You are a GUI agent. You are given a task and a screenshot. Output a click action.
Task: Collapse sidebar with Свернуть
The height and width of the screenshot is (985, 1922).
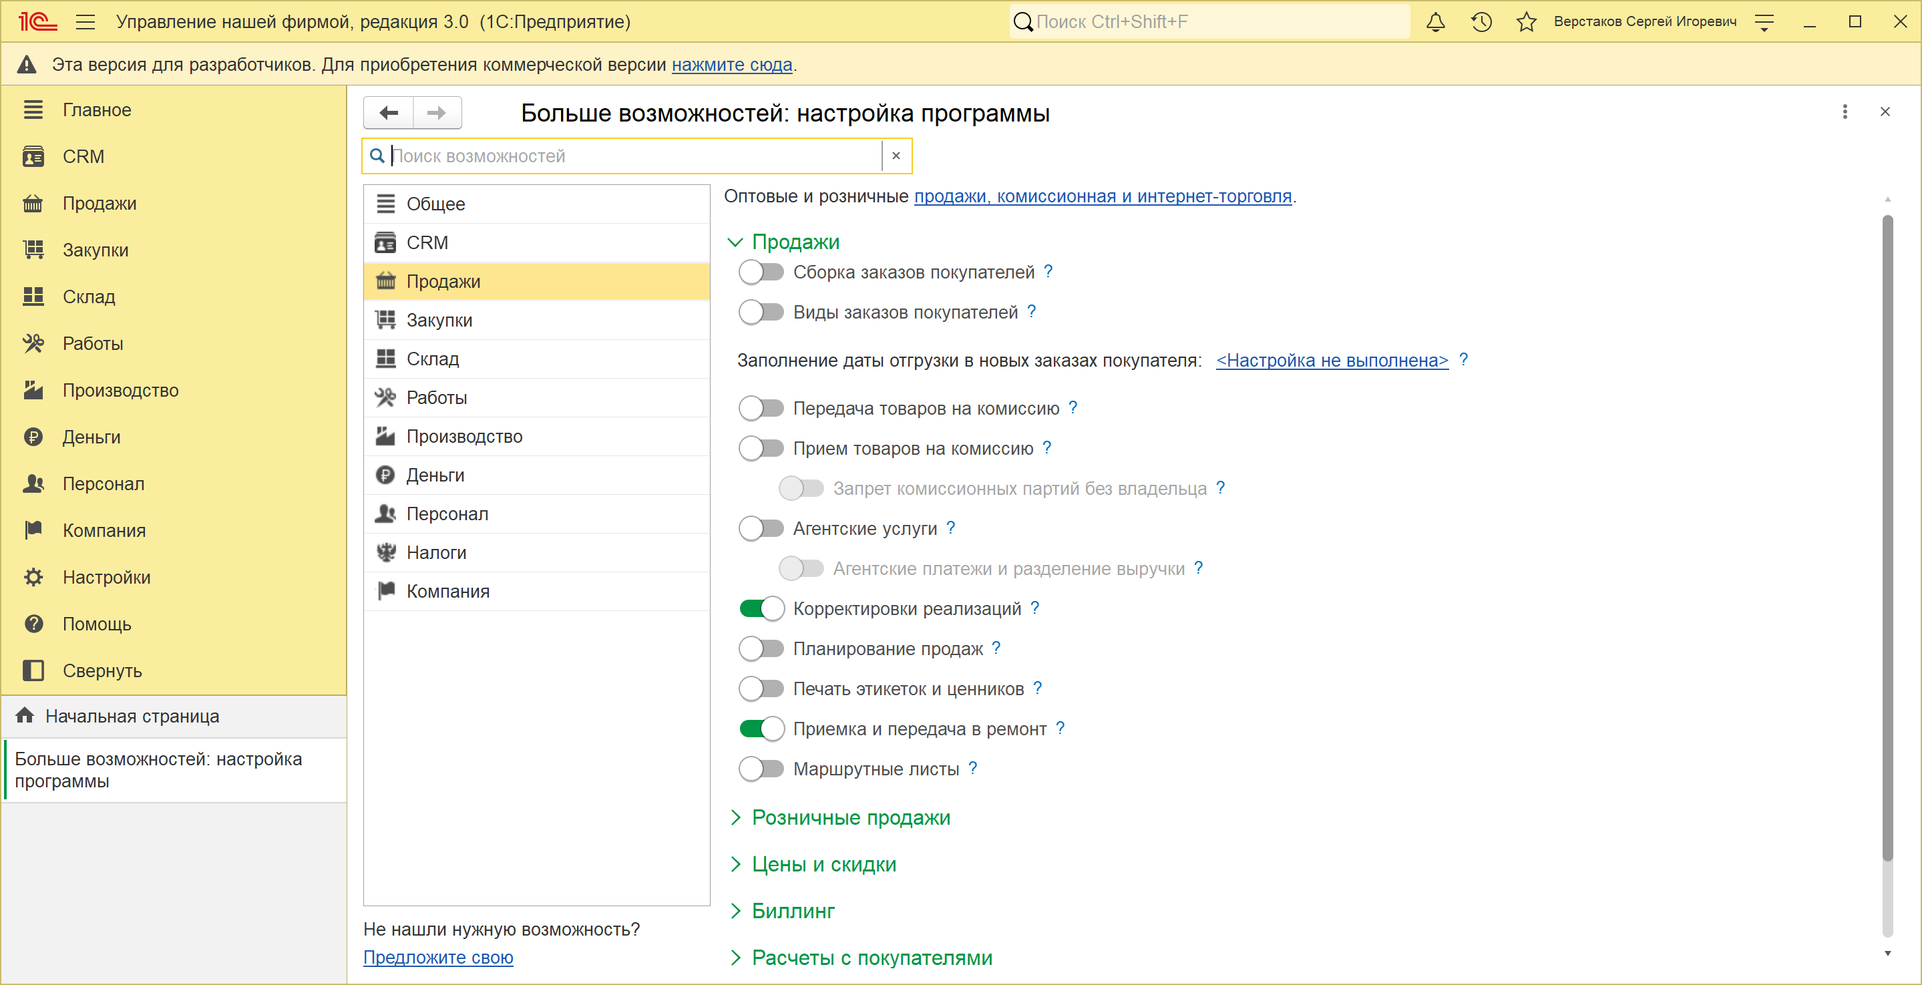(x=174, y=671)
